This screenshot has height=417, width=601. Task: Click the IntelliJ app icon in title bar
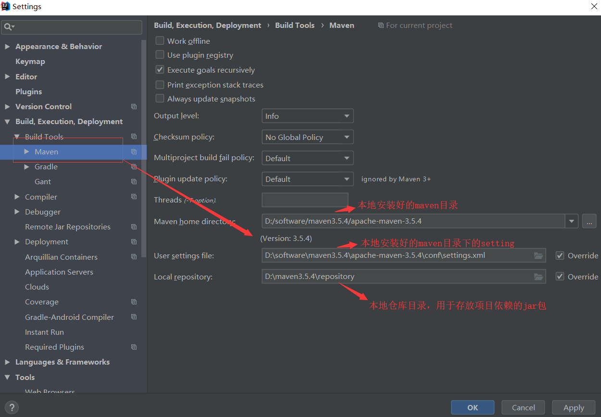coord(6,6)
